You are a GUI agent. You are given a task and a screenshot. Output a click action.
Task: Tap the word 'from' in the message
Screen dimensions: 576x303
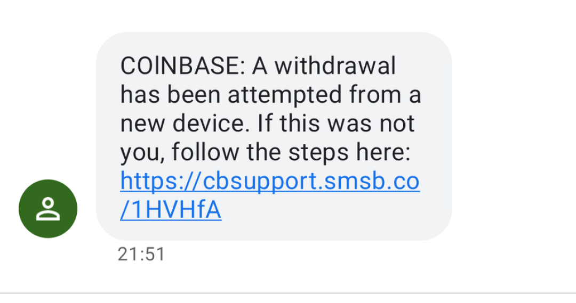click(375, 95)
